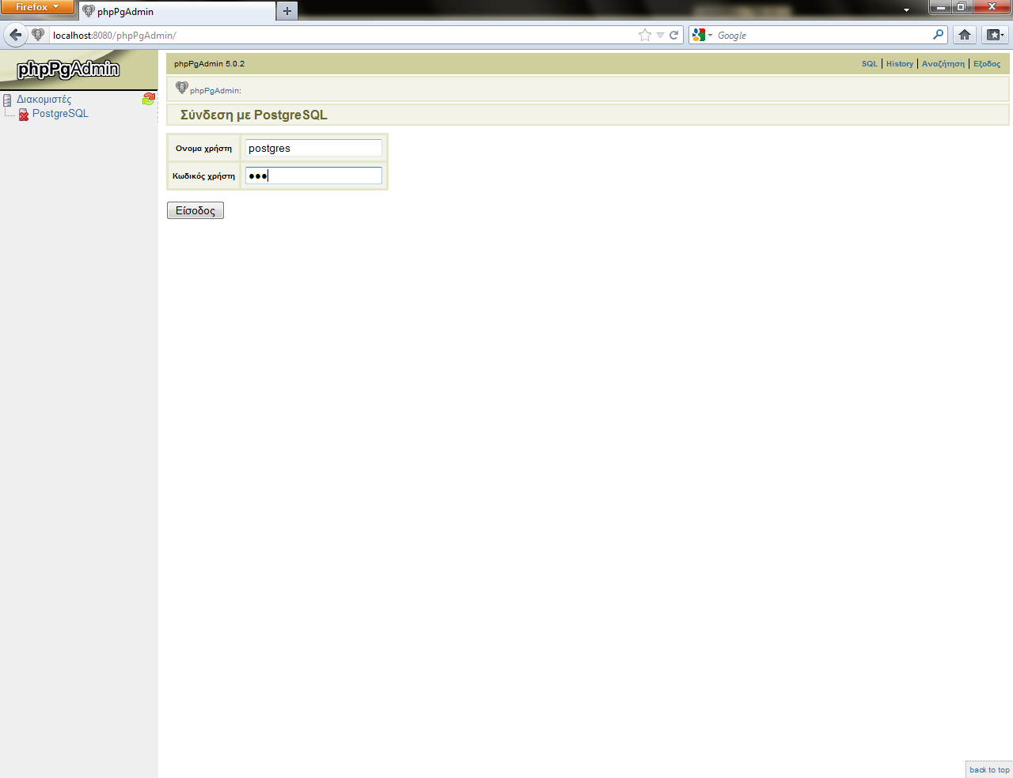Open the Διακομιστές tree link
Screen dimensions: 1013x778
click(44, 100)
